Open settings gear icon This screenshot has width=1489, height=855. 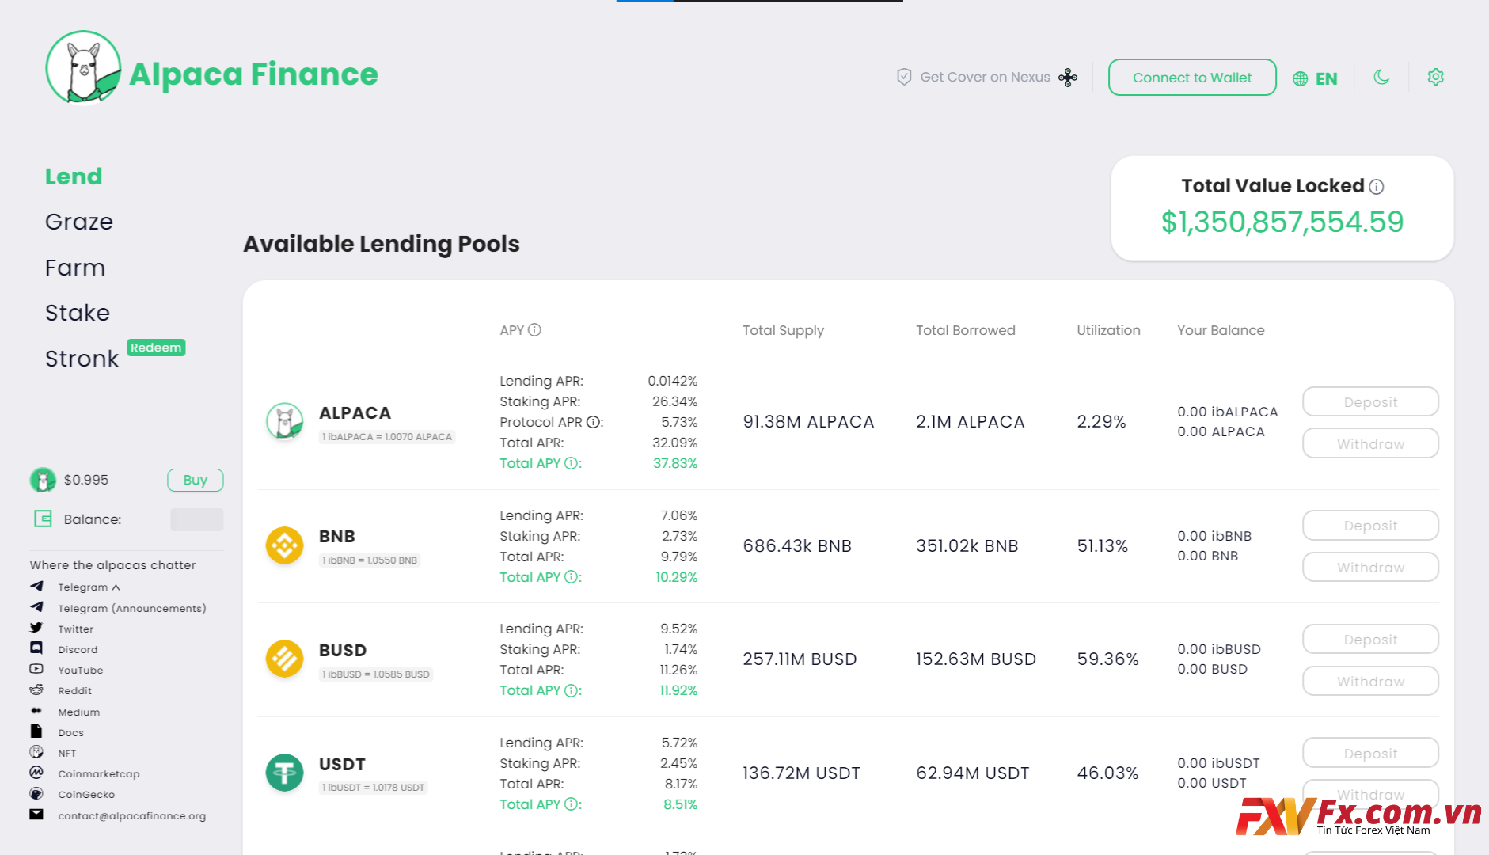click(x=1435, y=77)
